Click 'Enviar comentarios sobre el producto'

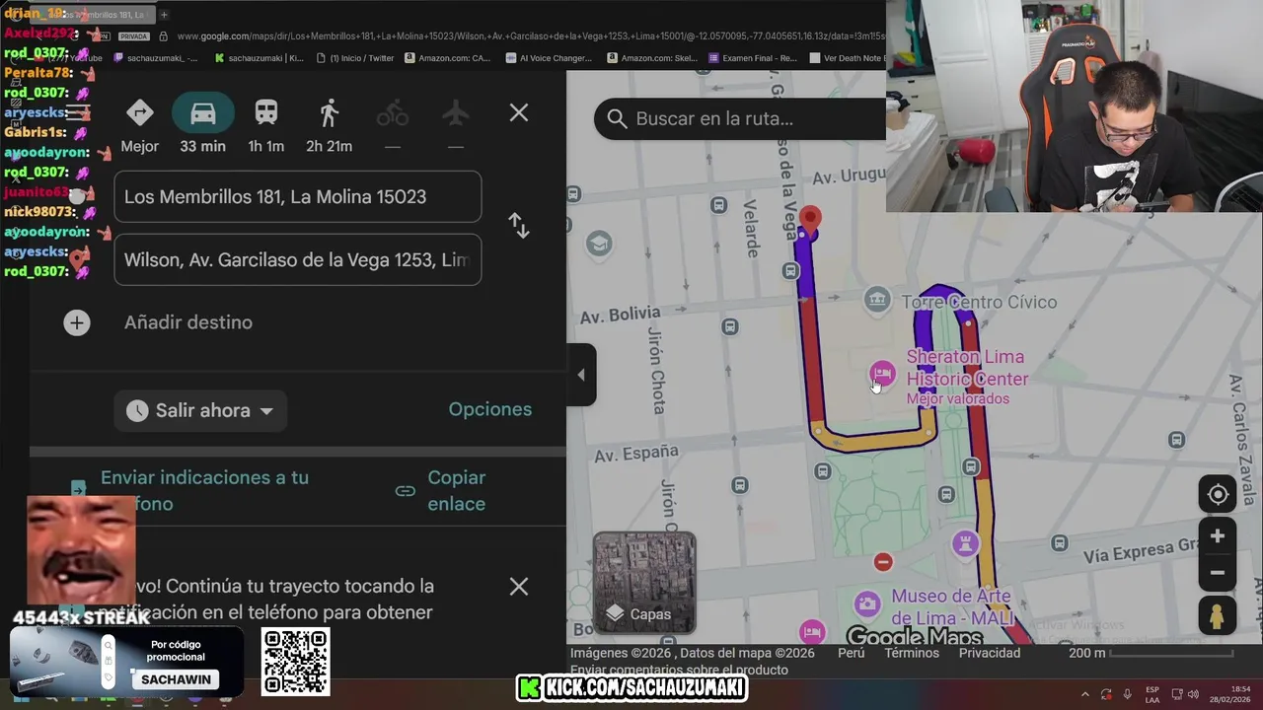679,670
